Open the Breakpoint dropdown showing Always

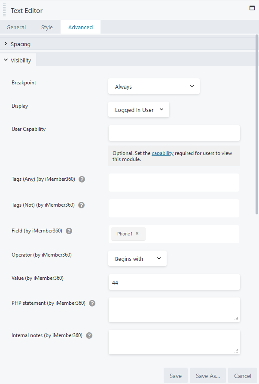154,86
